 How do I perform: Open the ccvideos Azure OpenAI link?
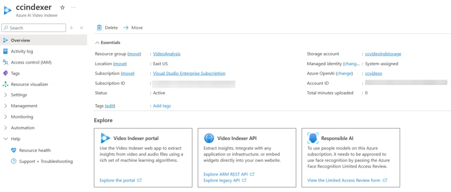374,73
